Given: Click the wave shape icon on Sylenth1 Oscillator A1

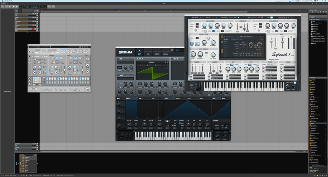Looking at the screenshot, I should coord(213,31).
